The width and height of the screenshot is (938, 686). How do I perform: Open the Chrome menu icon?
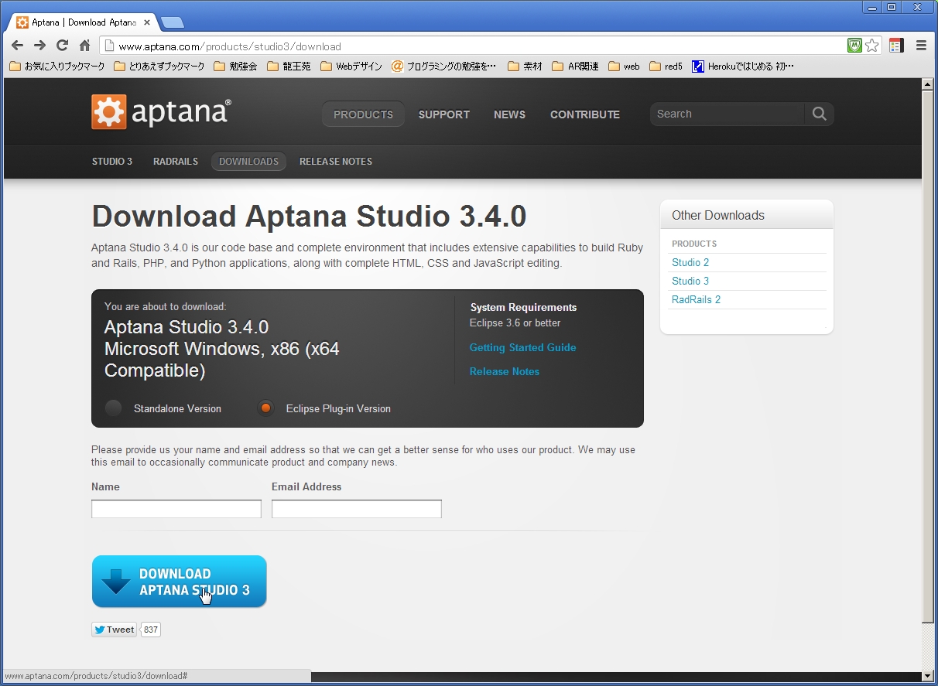click(x=921, y=46)
